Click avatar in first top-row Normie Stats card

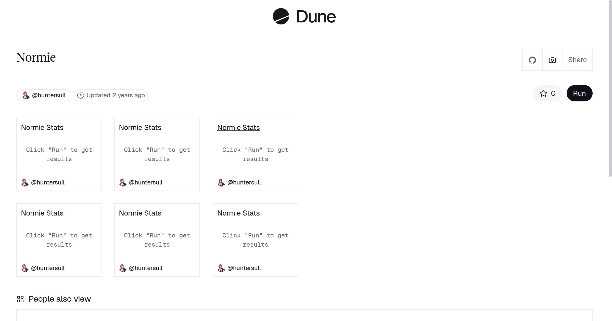(25, 182)
